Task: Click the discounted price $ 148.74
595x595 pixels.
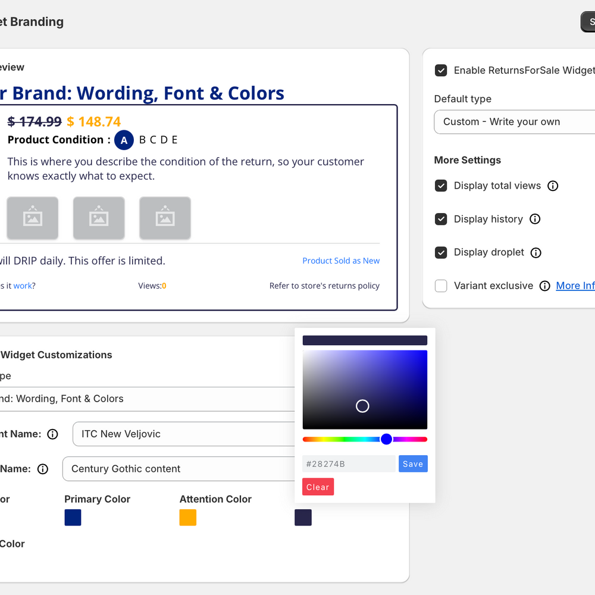Action: pos(94,122)
